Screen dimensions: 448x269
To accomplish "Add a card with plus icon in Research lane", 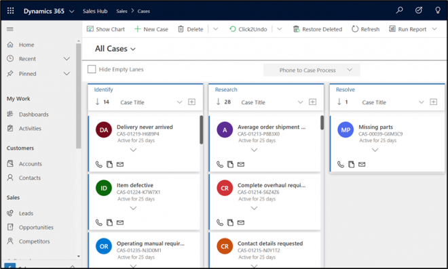I will 312,102.
